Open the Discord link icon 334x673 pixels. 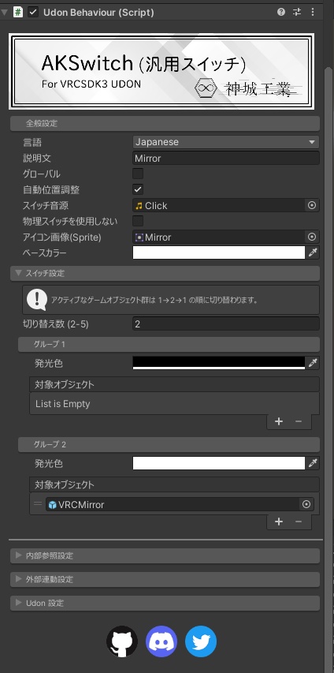tap(161, 641)
